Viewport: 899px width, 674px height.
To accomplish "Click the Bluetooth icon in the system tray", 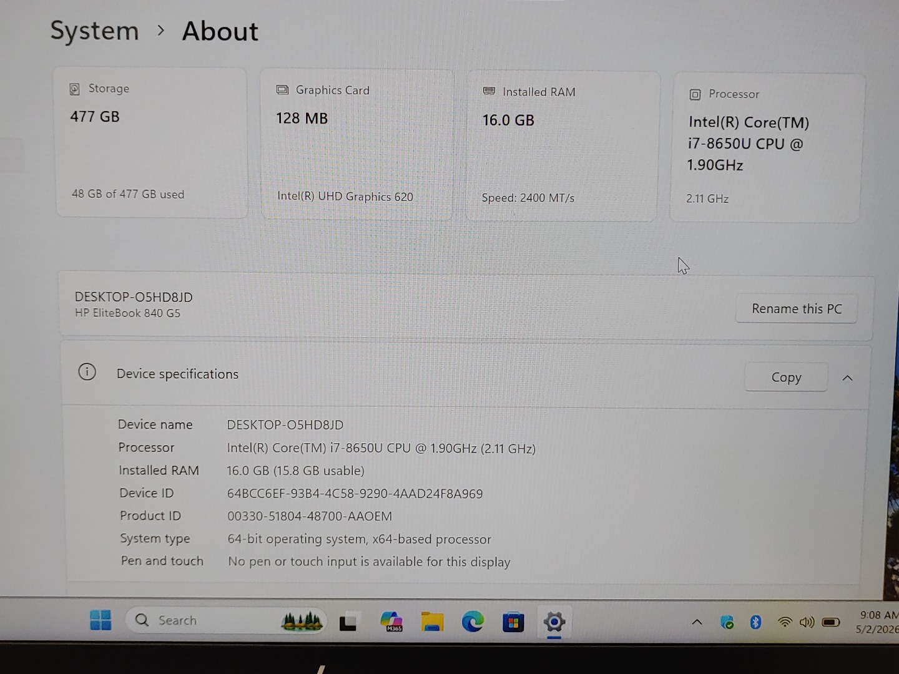I will (755, 622).
